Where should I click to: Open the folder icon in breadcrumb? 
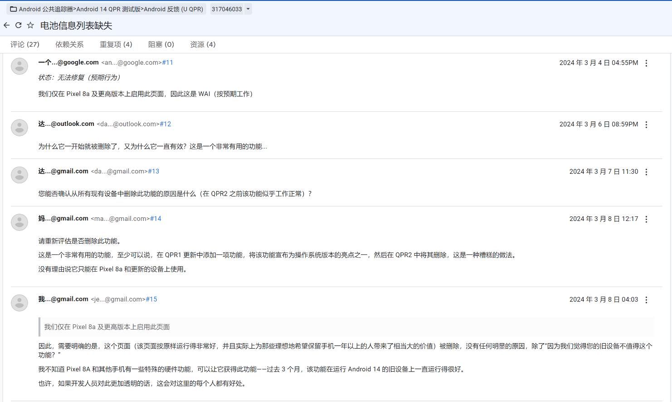pyautogui.click(x=14, y=9)
